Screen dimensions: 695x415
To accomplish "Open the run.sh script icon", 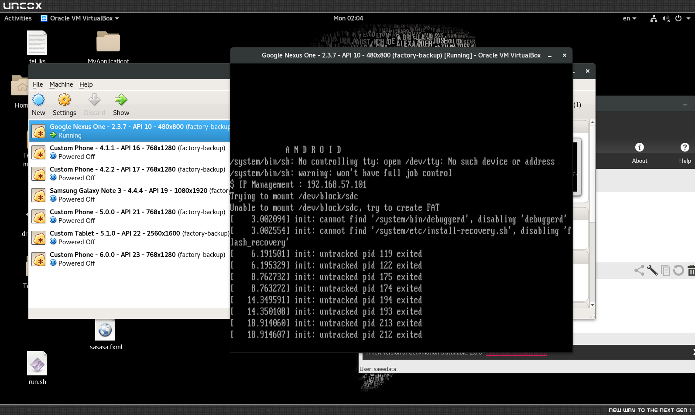I will coord(37,364).
